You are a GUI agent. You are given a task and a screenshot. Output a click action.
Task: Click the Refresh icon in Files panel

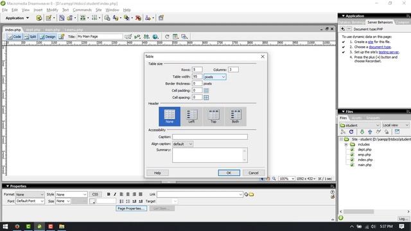(x=351, y=132)
